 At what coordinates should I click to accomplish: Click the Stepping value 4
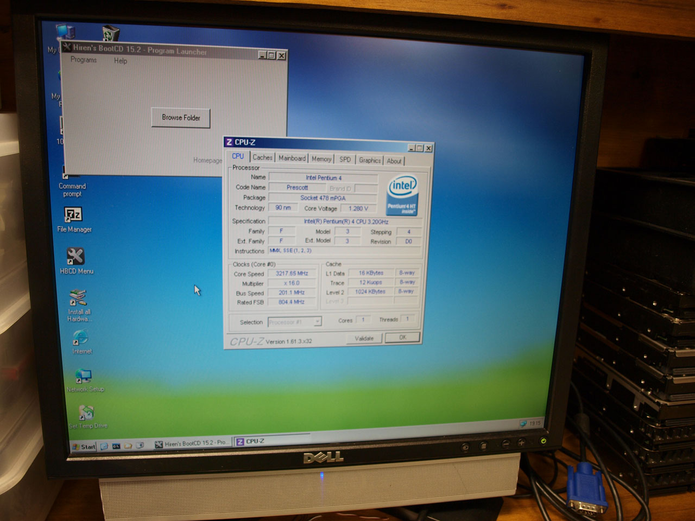click(409, 232)
